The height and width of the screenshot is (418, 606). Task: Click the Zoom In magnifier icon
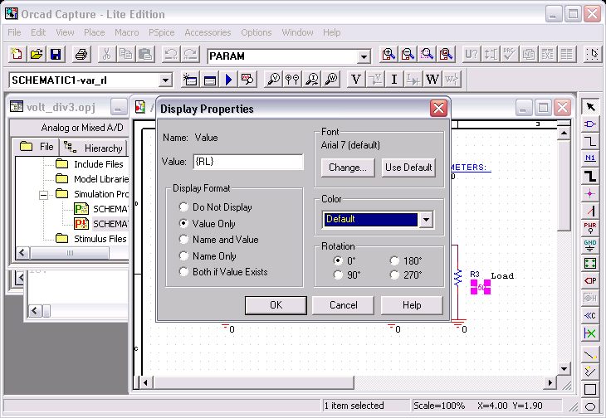coord(389,55)
